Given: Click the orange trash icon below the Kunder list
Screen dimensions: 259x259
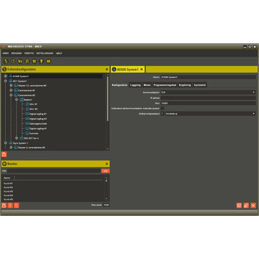Looking at the screenshot, I should [10, 205].
